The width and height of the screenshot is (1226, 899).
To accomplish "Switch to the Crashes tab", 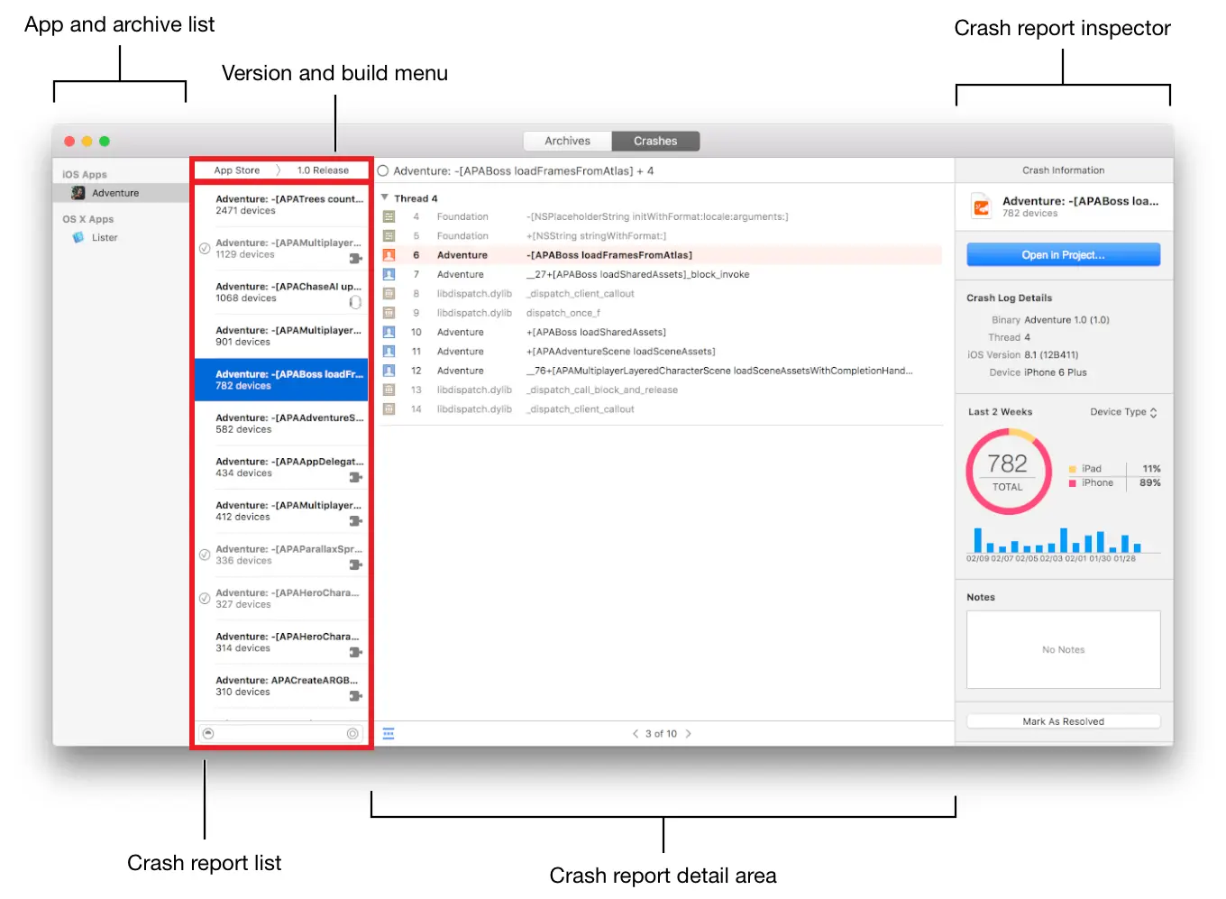I will [x=655, y=141].
